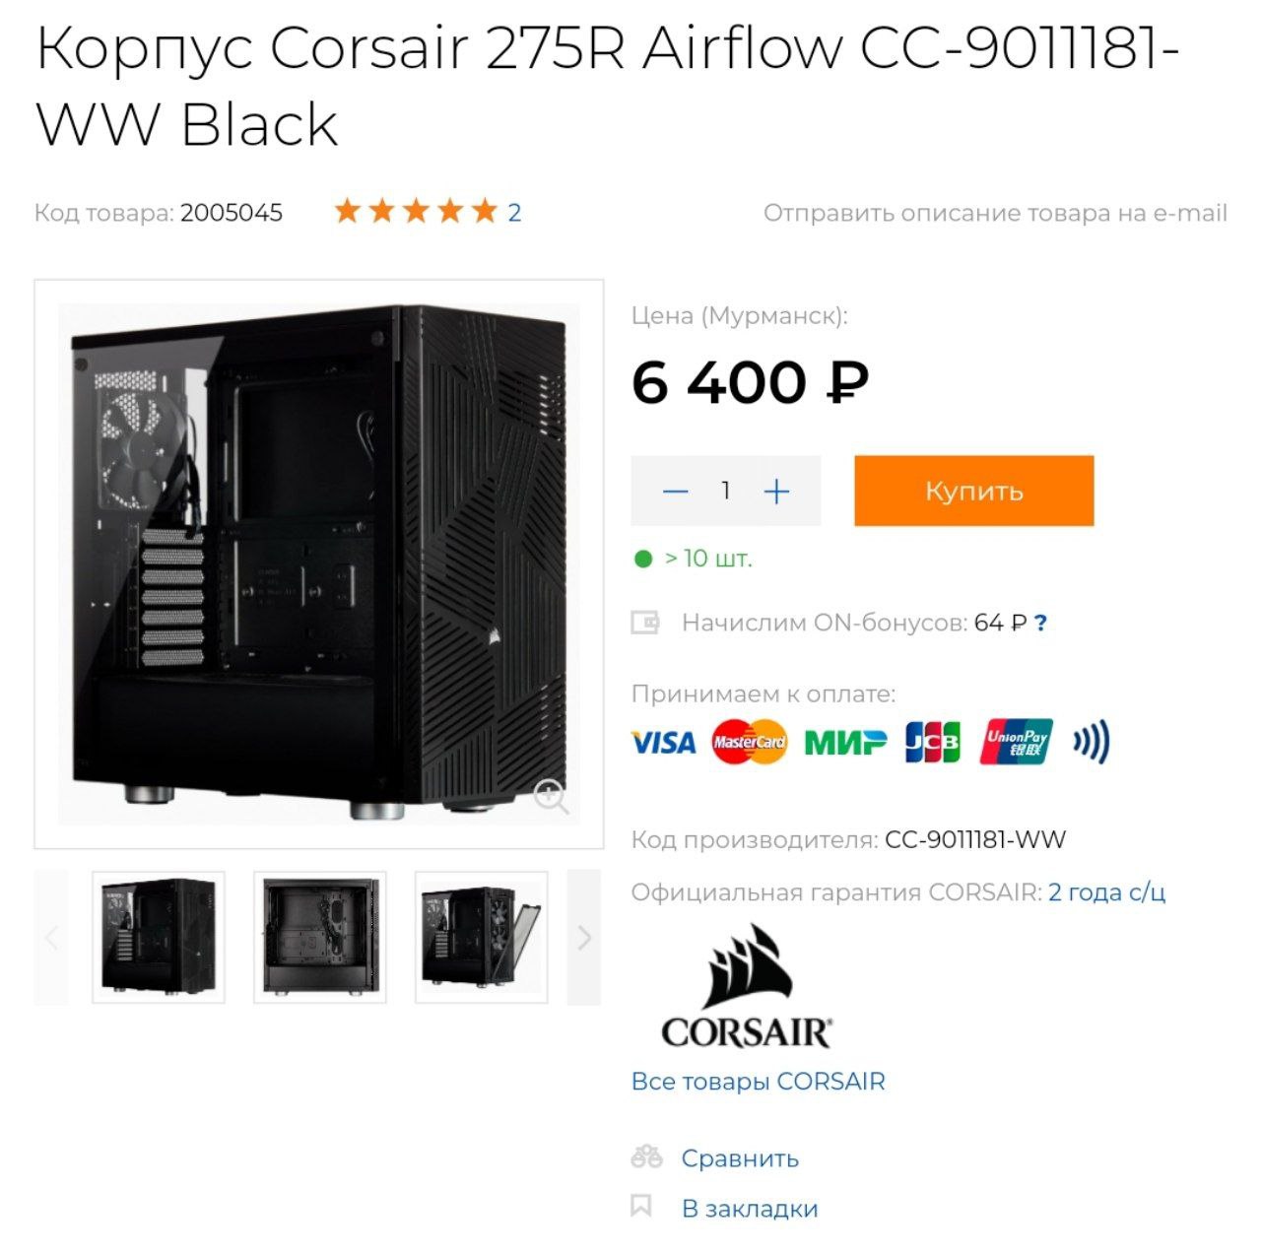This screenshot has width=1261, height=1255.
Task: Open Все товары CORSAIR link
Action: (x=758, y=1081)
